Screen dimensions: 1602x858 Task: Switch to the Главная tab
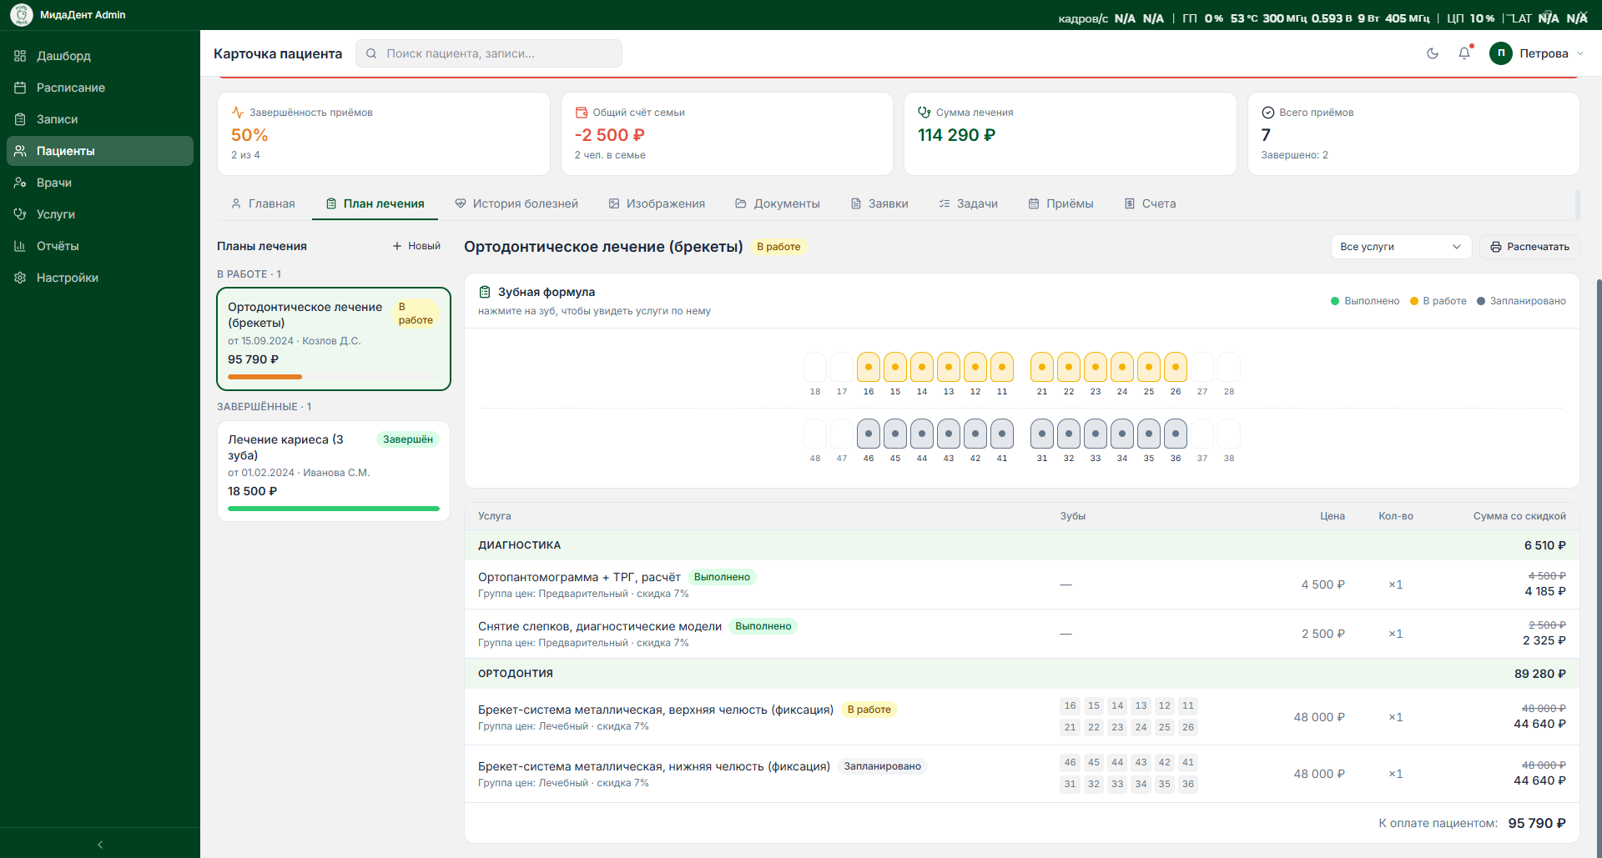point(263,203)
